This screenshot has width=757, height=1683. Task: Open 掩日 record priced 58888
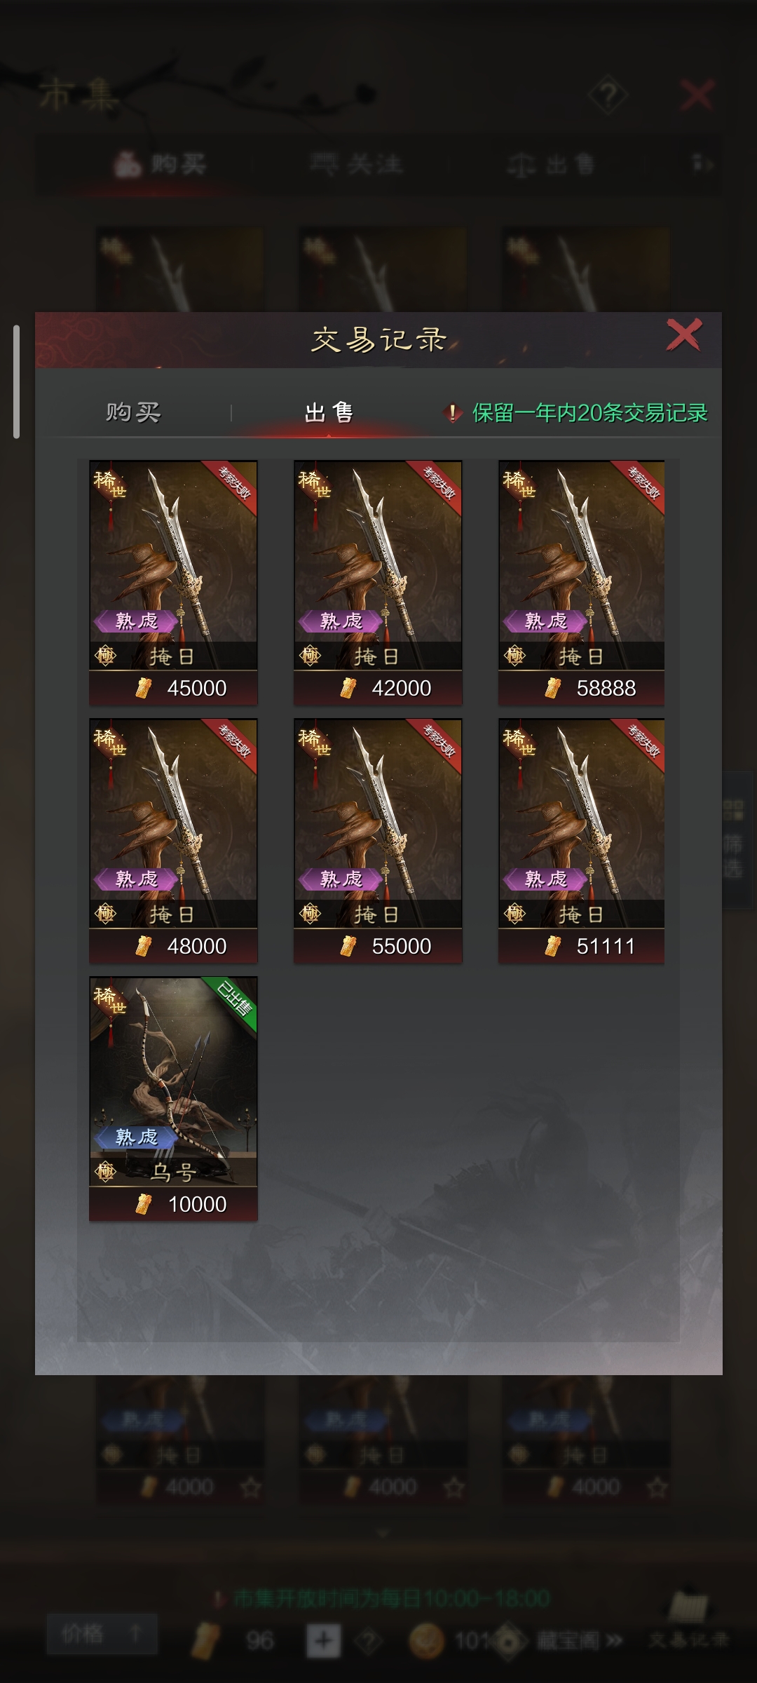[582, 583]
